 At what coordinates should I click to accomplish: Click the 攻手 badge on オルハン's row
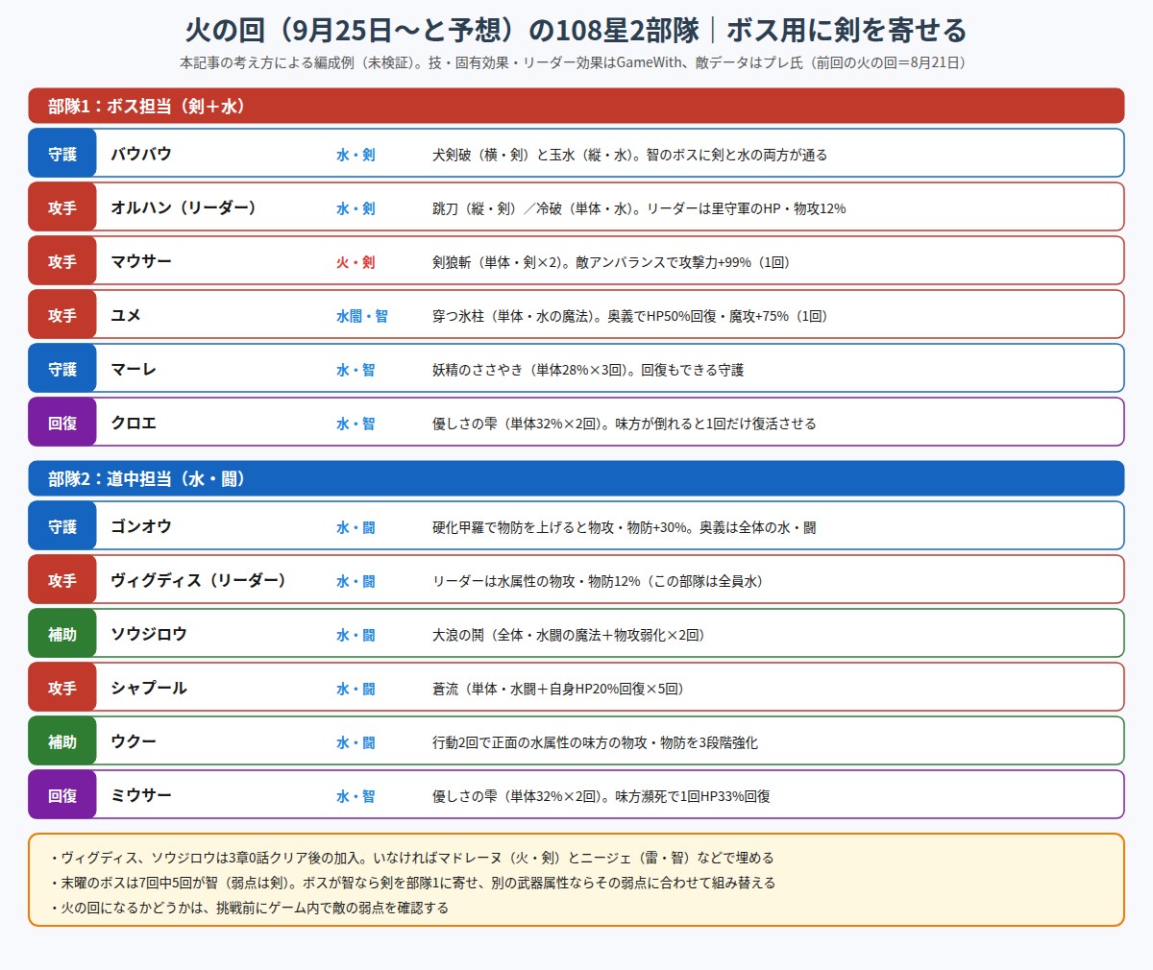tap(62, 207)
